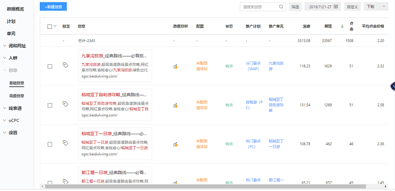Click the 请搜索创意 search field
Screen dimensions: 395x191
(259, 7)
